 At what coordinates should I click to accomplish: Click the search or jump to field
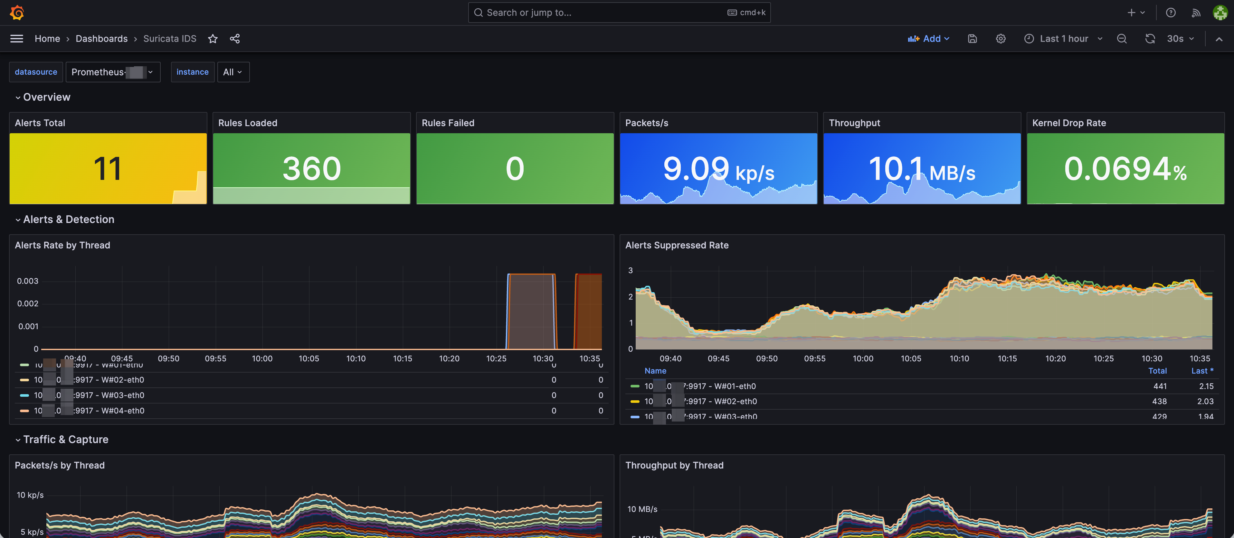click(618, 13)
